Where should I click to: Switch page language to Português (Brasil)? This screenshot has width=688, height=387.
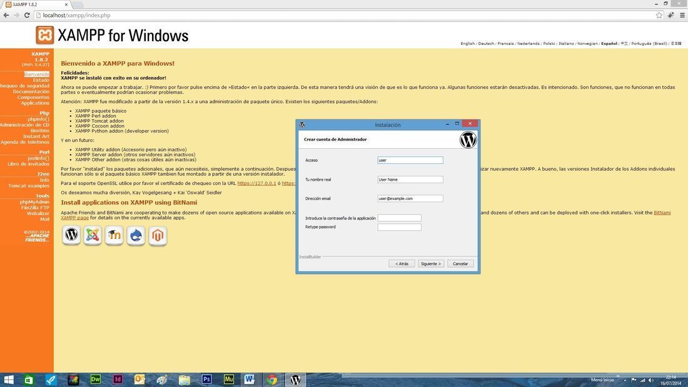pos(649,43)
